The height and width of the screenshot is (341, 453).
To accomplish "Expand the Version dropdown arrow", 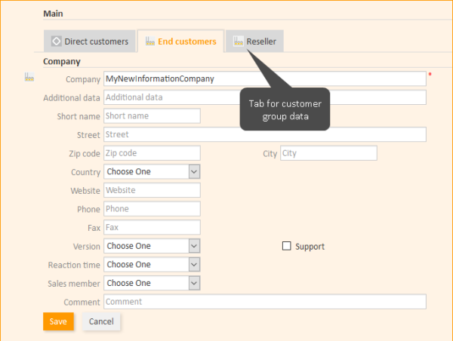I will coord(194,246).
